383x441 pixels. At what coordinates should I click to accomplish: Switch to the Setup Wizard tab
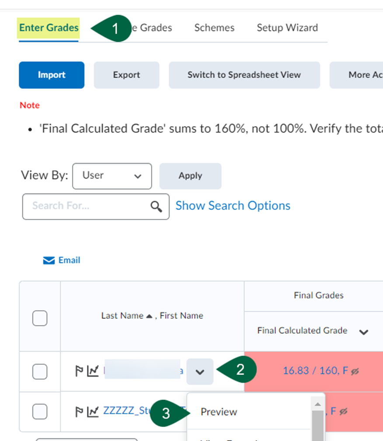pyautogui.click(x=287, y=28)
